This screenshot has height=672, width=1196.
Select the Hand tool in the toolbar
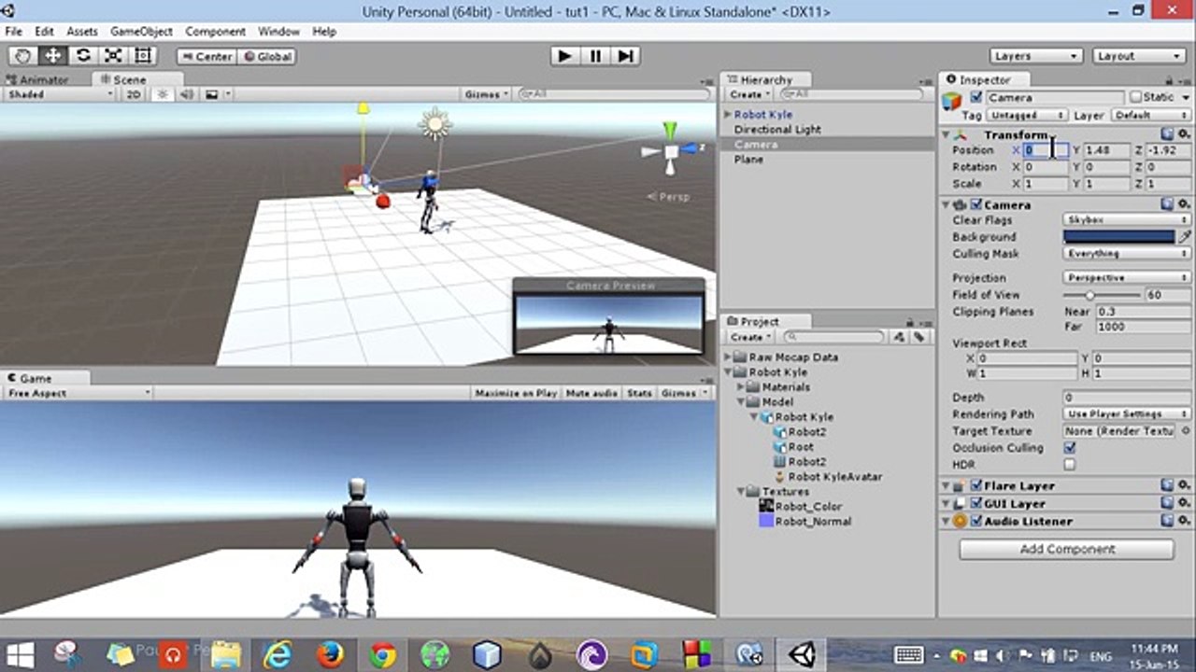[x=21, y=56]
